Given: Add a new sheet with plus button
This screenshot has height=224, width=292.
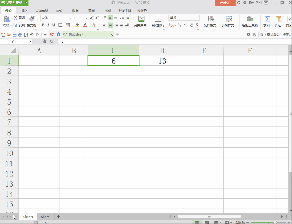Looking at the screenshot, I should click(59, 217).
